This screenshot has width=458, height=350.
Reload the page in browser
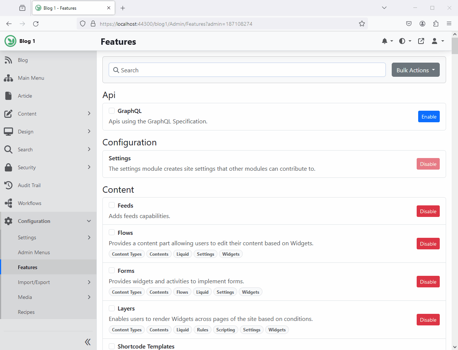pos(36,23)
